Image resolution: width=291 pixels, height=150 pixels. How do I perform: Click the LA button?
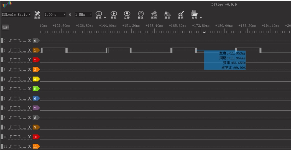click(x=5, y=27)
